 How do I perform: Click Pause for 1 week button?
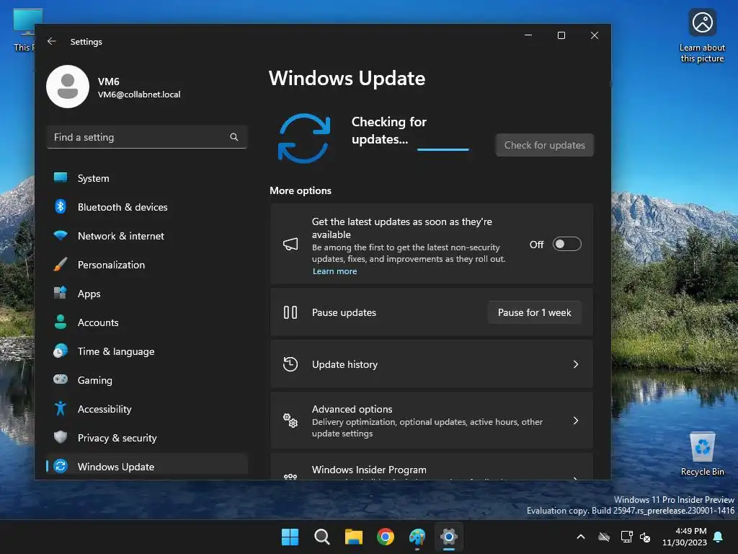coord(534,312)
